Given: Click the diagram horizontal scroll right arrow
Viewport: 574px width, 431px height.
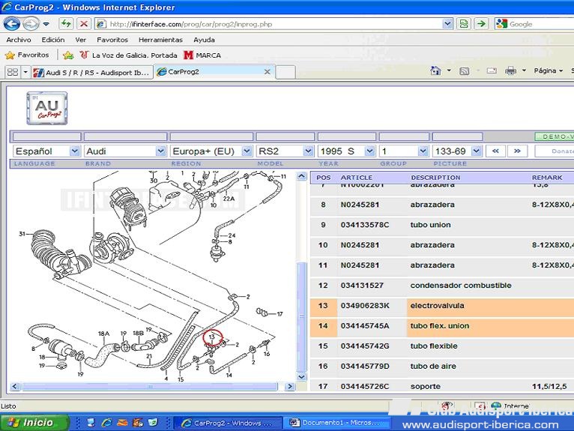Looking at the screenshot, I should 289,386.
